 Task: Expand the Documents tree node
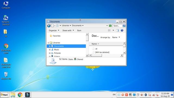pos(50,46)
